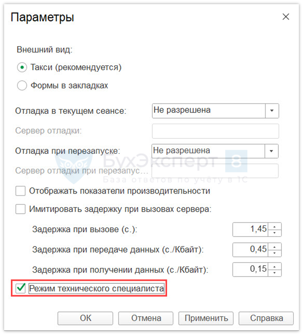Toggle Имитировать задержку при вызовах сервера
The image size is (303, 335).
coord(20,209)
